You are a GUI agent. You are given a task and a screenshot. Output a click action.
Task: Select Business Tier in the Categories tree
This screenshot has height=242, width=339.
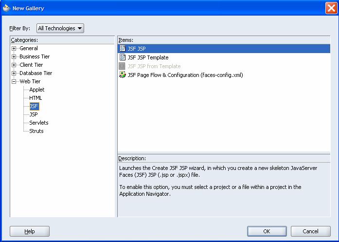coord(35,56)
